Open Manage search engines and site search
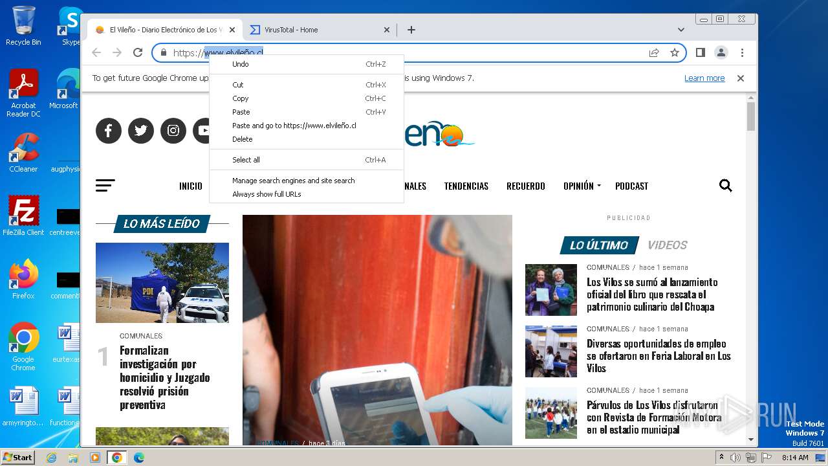This screenshot has height=466, width=828. [x=307, y=181]
